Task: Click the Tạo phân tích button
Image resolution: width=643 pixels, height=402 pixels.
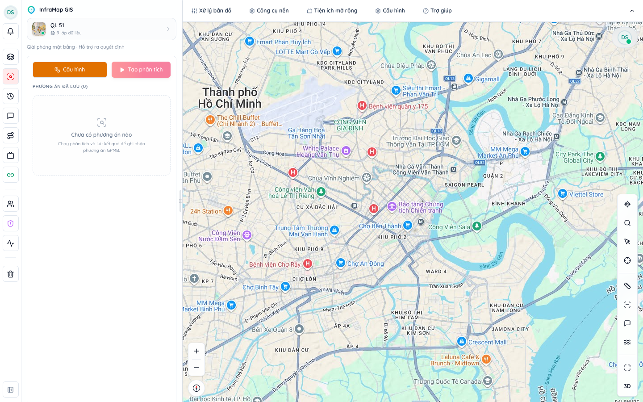Action: [141, 70]
